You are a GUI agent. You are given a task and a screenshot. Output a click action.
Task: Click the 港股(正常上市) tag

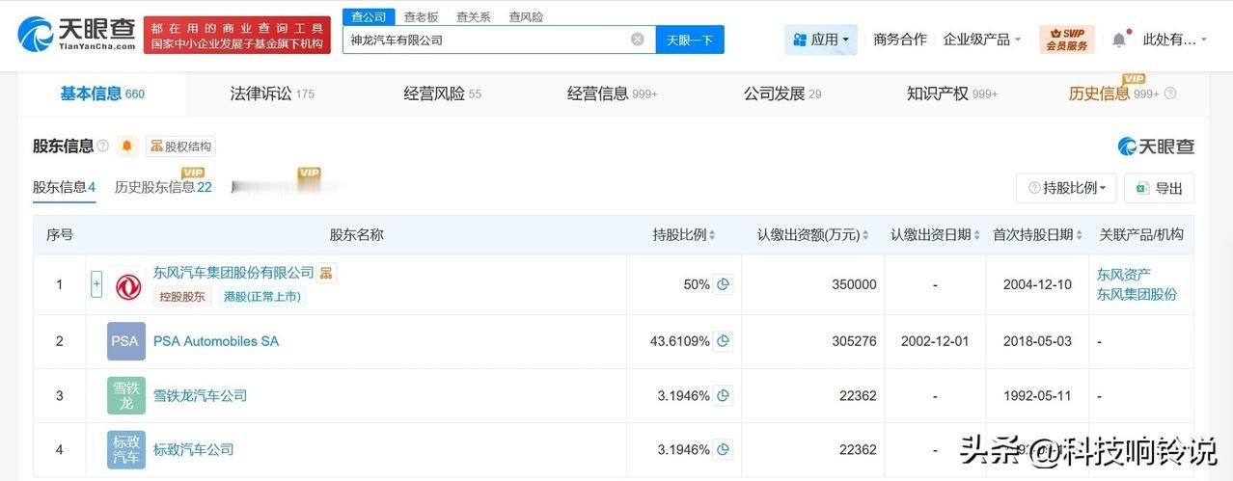click(262, 297)
